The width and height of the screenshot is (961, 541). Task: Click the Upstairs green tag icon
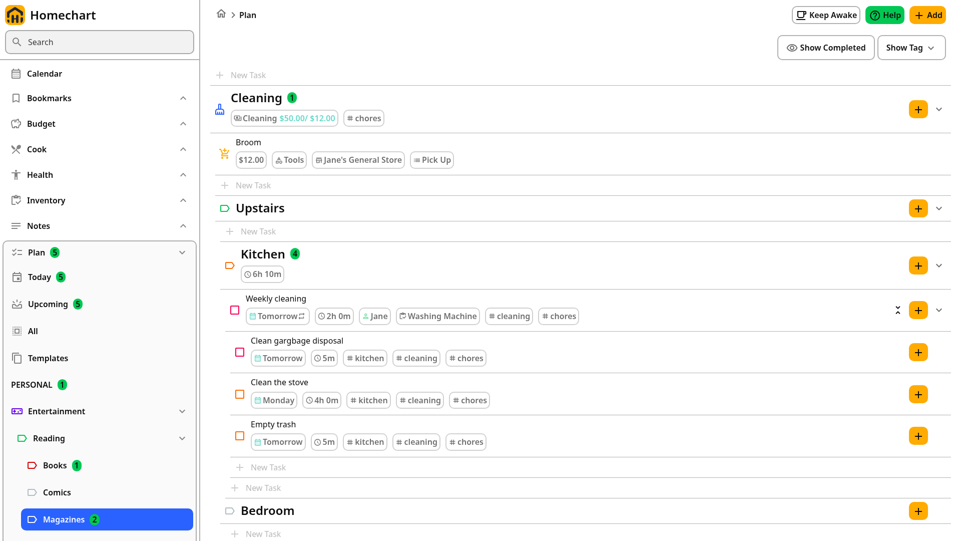tap(225, 208)
